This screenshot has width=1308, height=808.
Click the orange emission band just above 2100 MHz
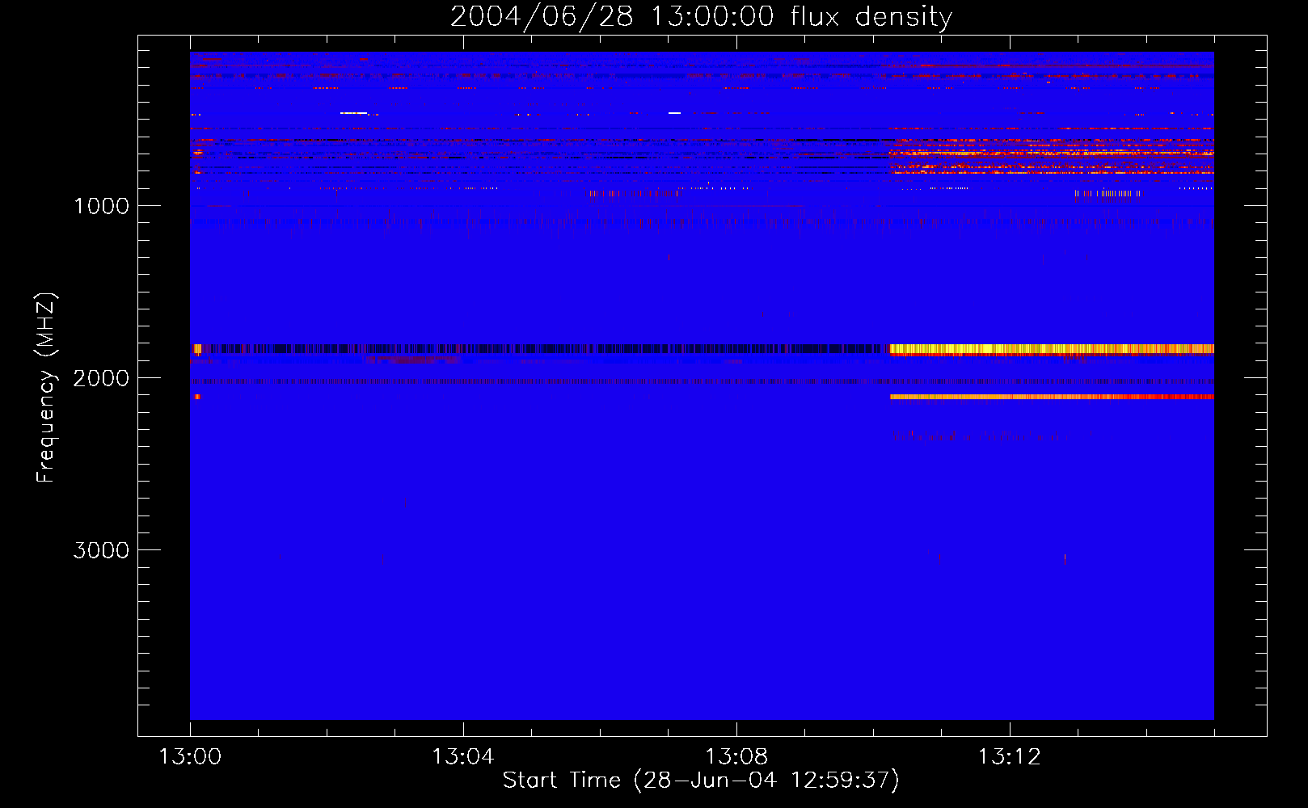[1052, 397]
